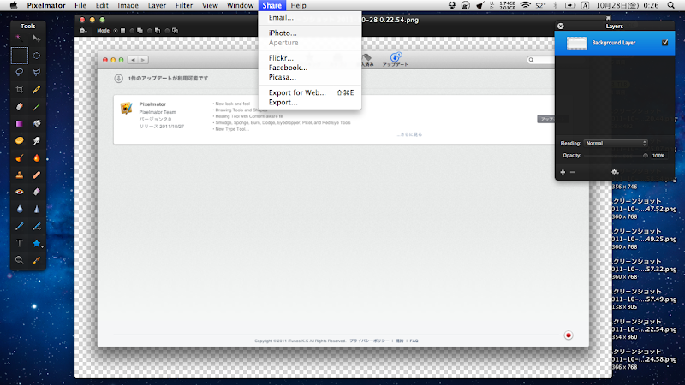Select the Blur water-drop tool

pyautogui.click(x=19, y=209)
